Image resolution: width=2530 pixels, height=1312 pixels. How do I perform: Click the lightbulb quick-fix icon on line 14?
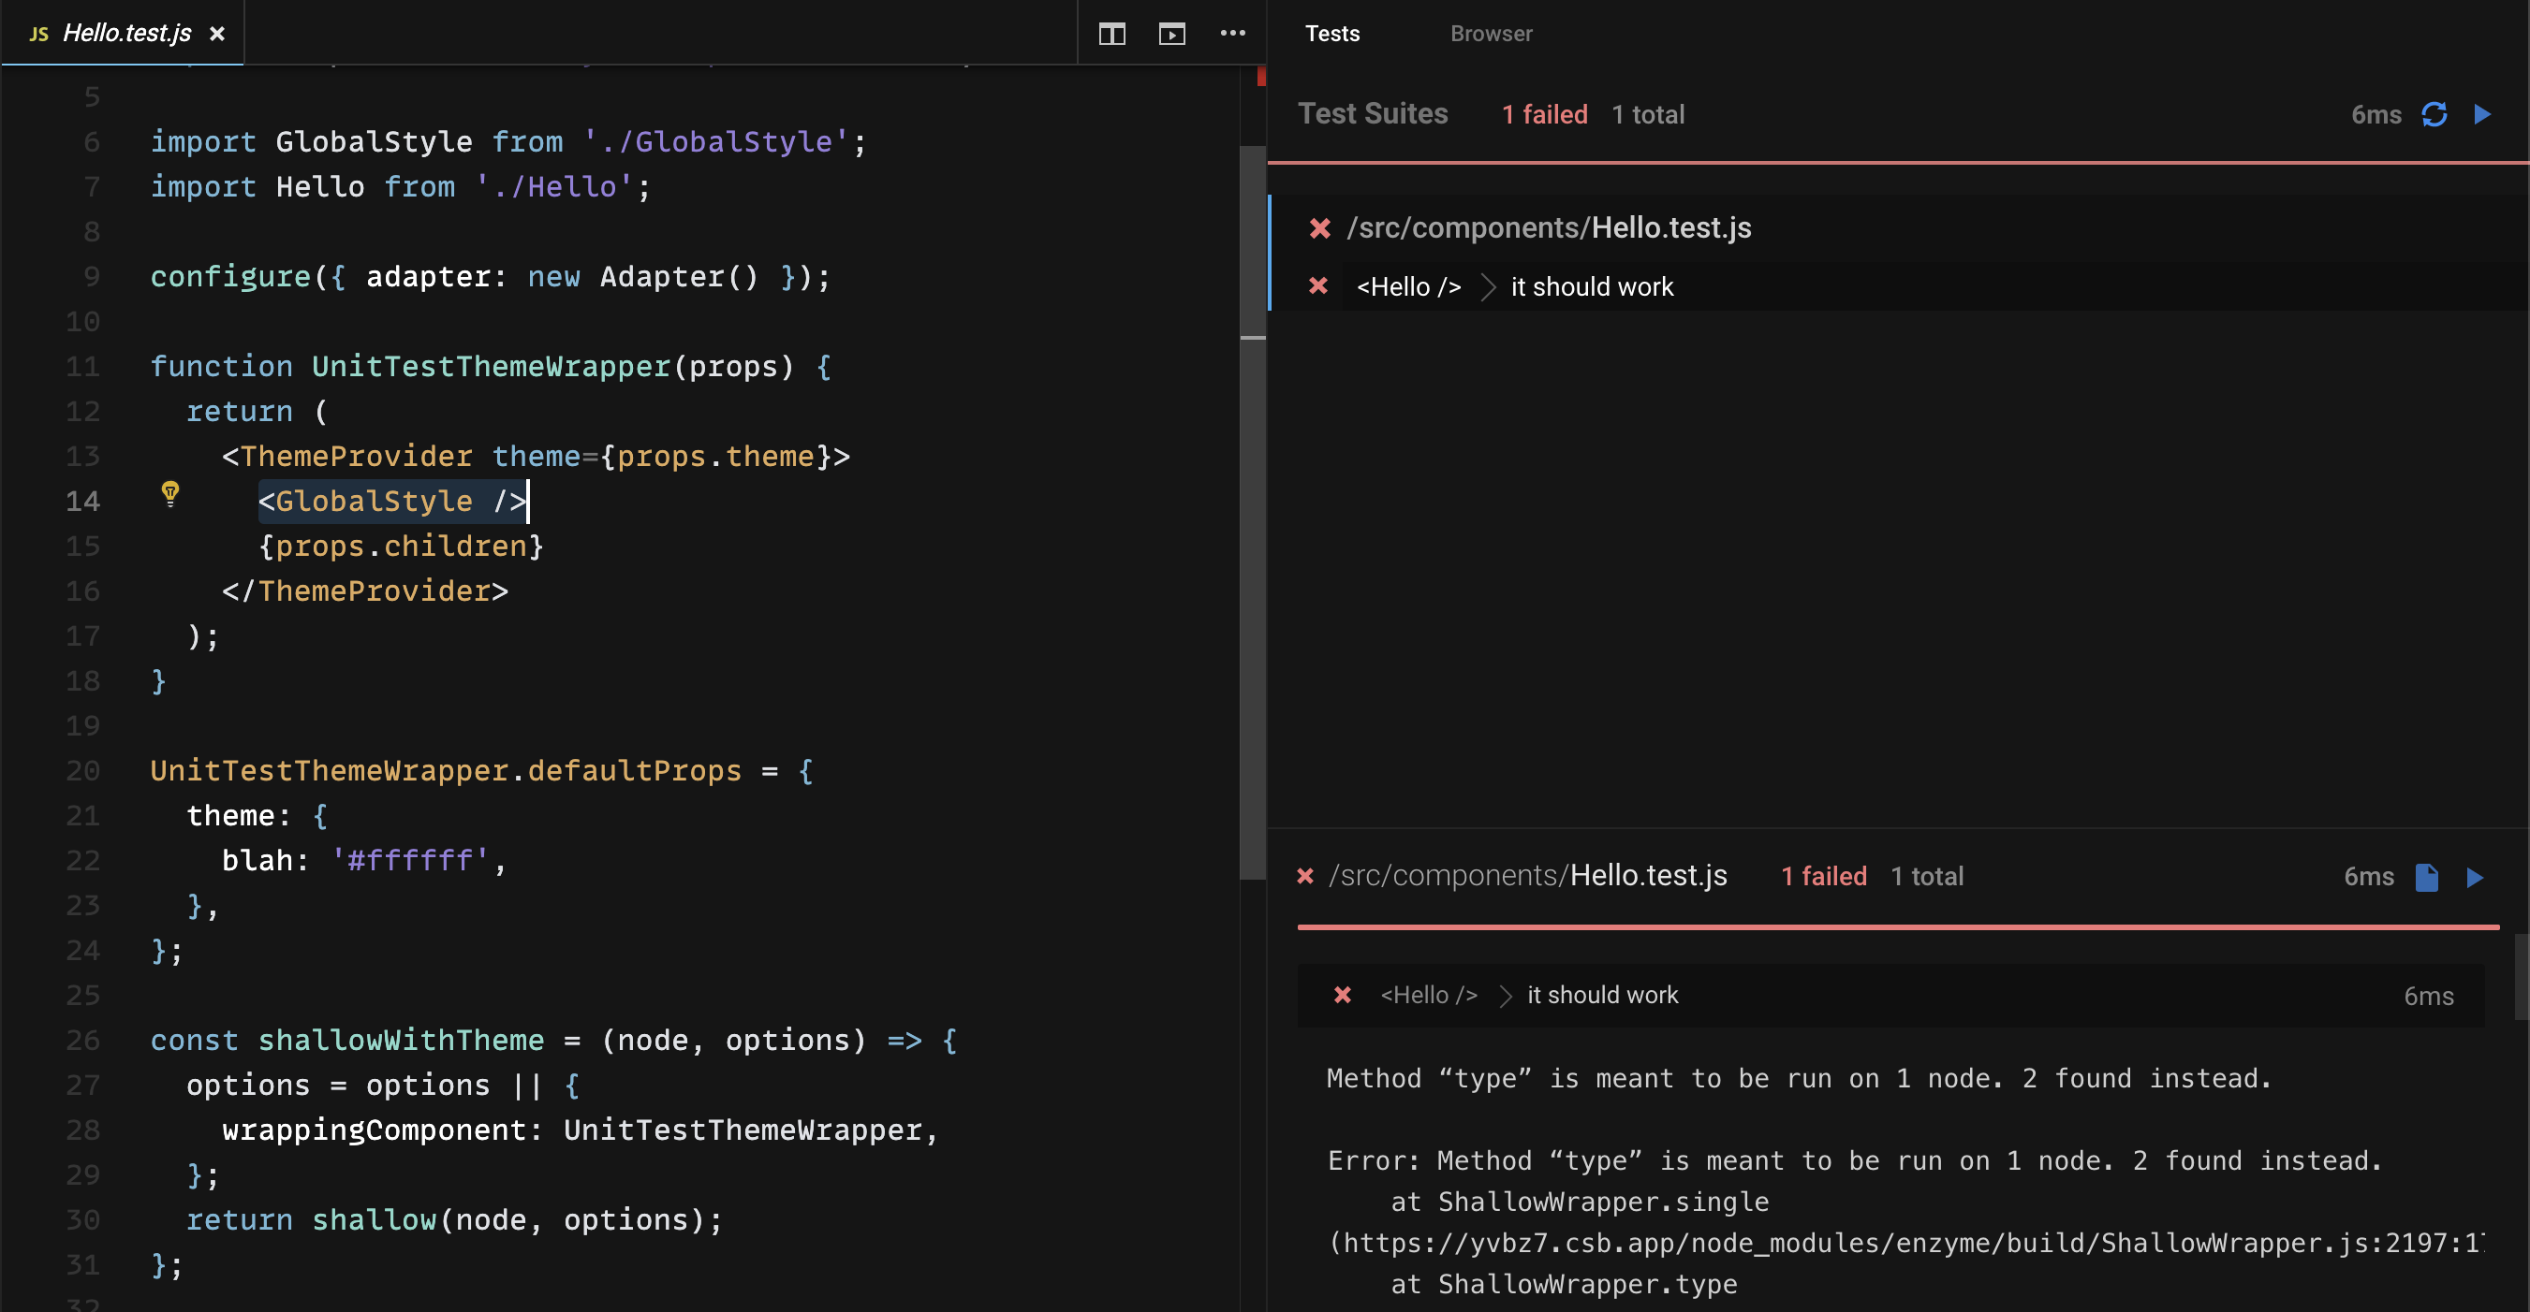pos(169,492)
